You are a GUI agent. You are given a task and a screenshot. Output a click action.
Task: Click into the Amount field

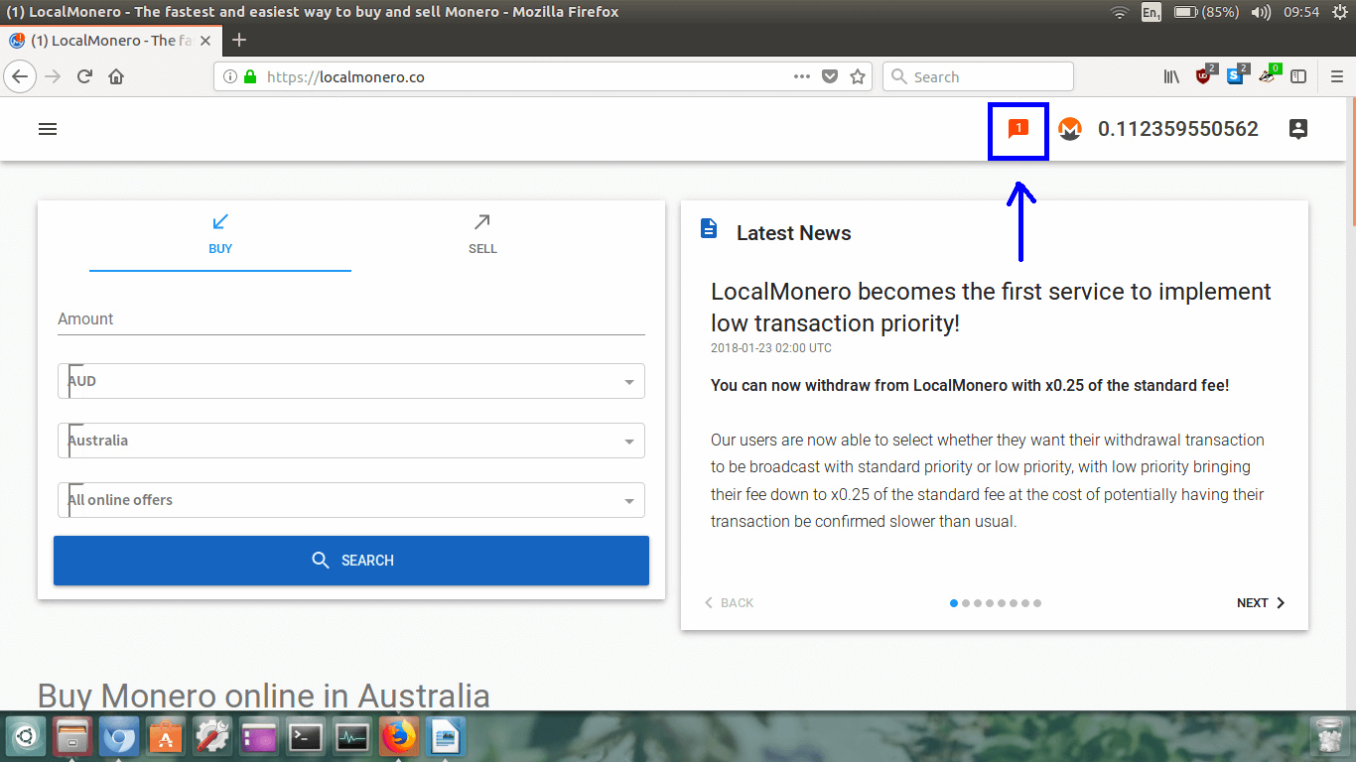(351, 318)
